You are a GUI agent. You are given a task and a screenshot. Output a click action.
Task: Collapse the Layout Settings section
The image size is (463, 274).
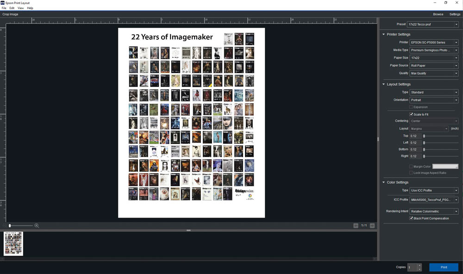click(383, 84)
